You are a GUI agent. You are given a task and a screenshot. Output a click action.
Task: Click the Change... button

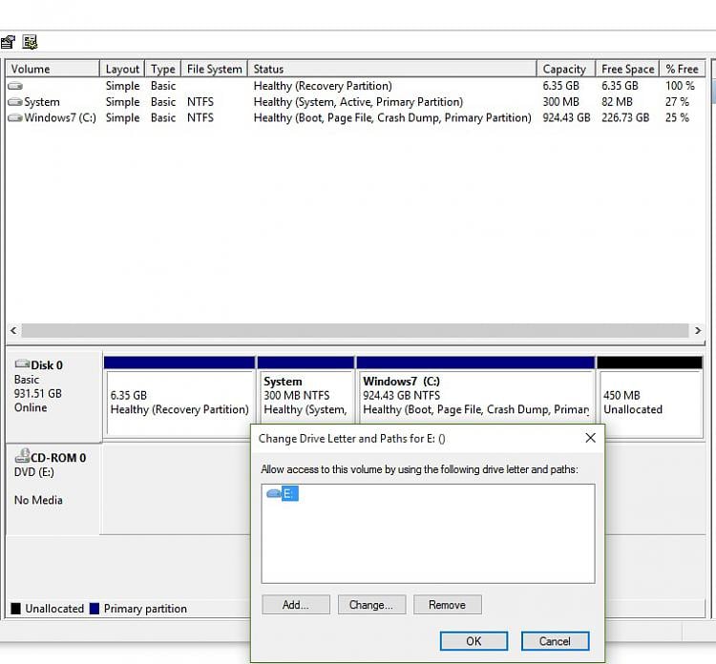click(x=371, y=605)
